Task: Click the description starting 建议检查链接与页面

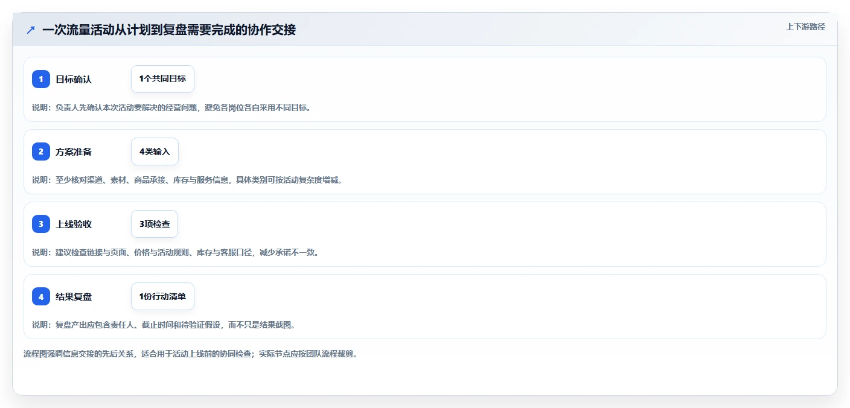Action: (x=176, y=252)
